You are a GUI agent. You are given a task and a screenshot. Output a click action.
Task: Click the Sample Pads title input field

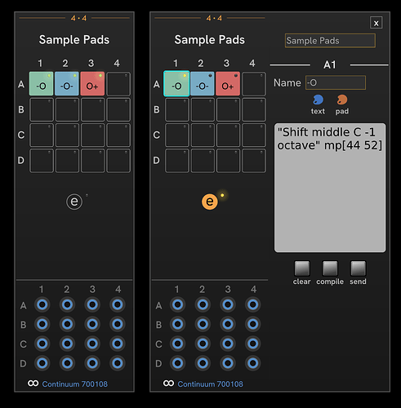click(x=330, y=41)
